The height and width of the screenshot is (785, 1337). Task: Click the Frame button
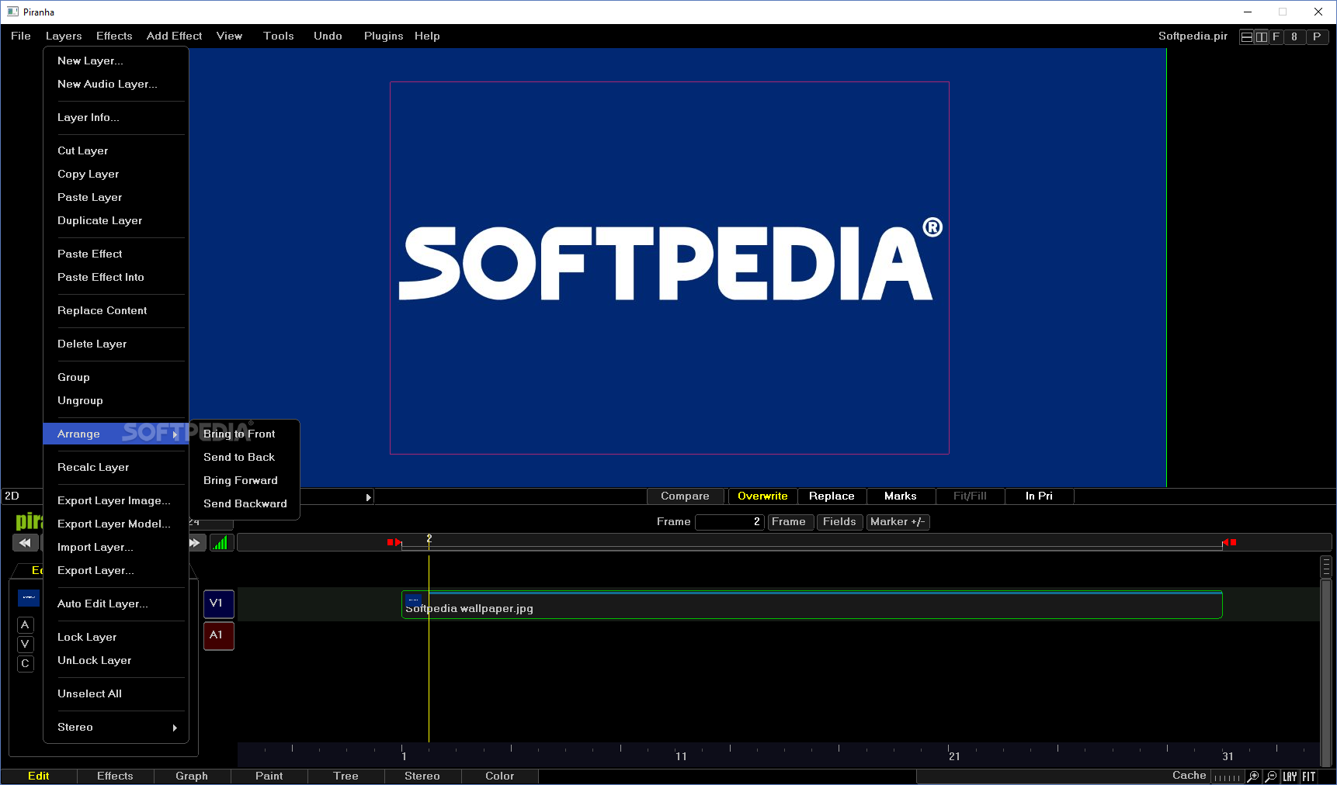click(x=790, y=522)
